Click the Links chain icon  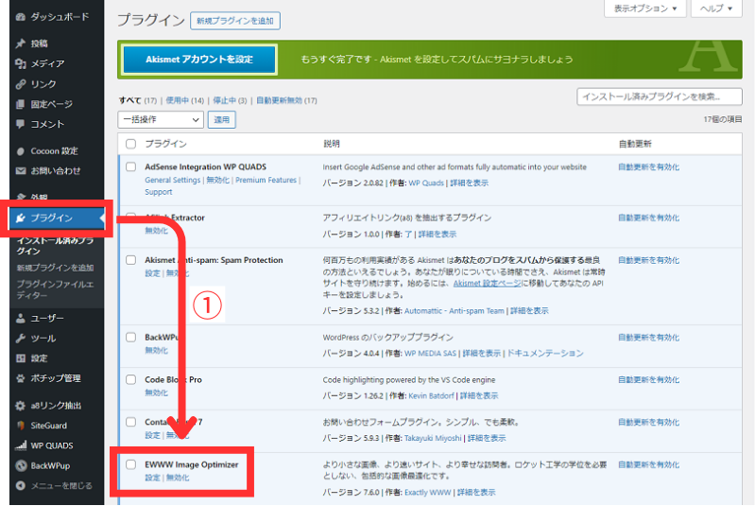[x=20, y=84]
